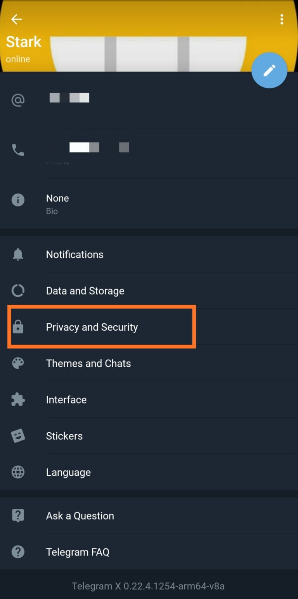The width and height of the screenshot is (298, 599).
Task: Click the lock icon for Privacy
Action: pos(18,327)
